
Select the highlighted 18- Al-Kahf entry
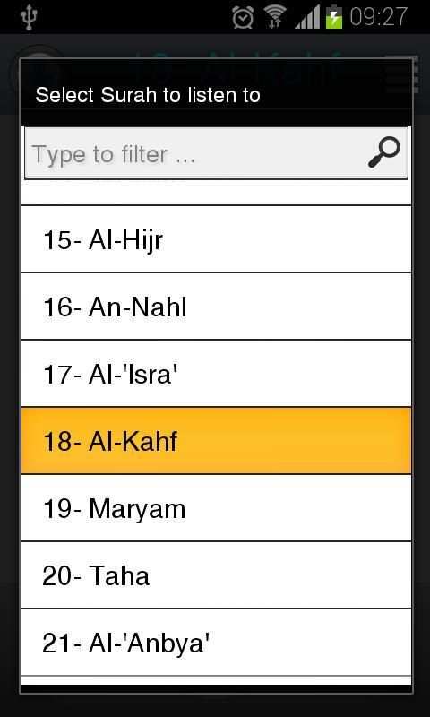(216, 441)
